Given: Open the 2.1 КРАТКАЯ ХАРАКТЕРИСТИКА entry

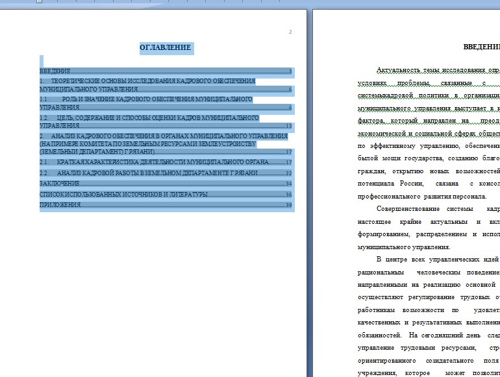Looking at the screenshot, I should click(166, 162).
